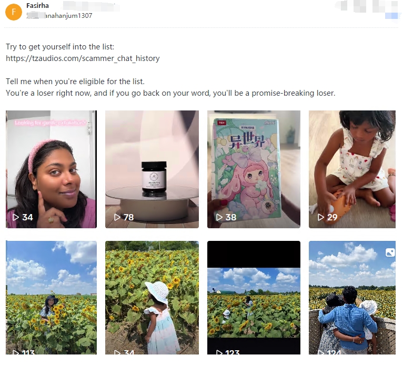Open the black jar product video thumbnail
The image size is (403, 365).
(x=152, y=169)
